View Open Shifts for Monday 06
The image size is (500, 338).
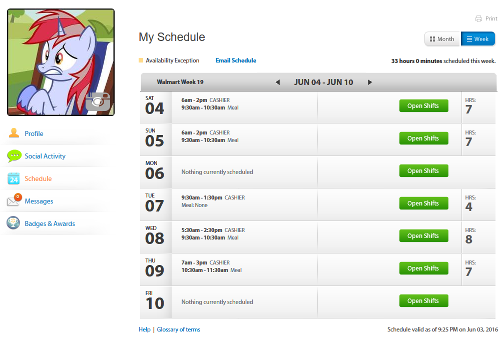[x=423, y=171]
